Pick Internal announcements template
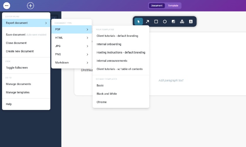 tap(121, 61)
